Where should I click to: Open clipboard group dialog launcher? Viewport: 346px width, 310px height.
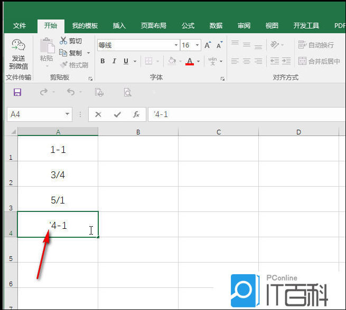click(x=90, y=79)
